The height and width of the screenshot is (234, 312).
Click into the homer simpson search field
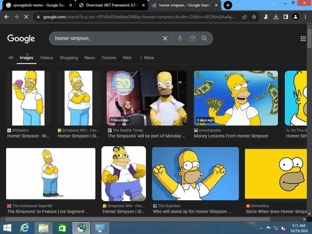point(108,38)
